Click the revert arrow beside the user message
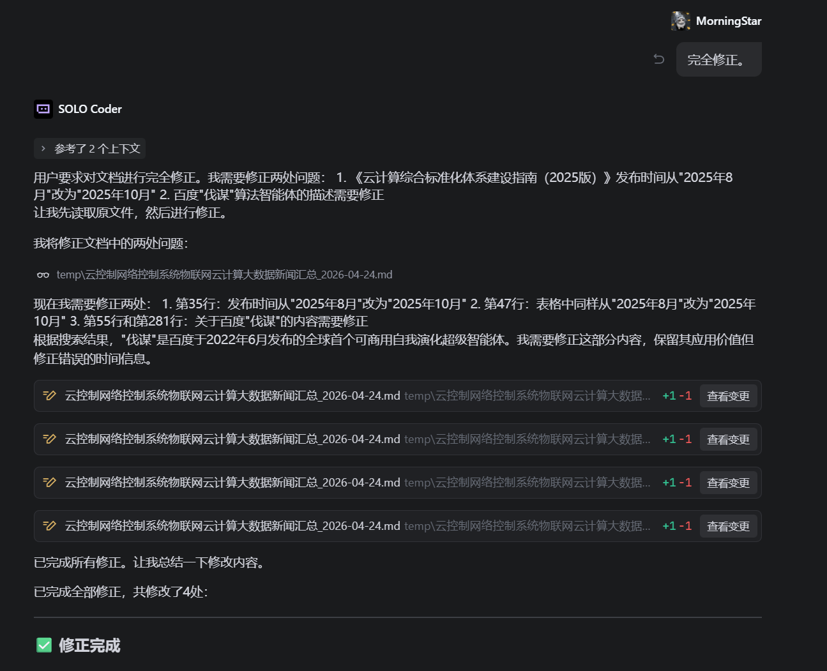The height and width of the screenshot is (671, 827). 659,59
